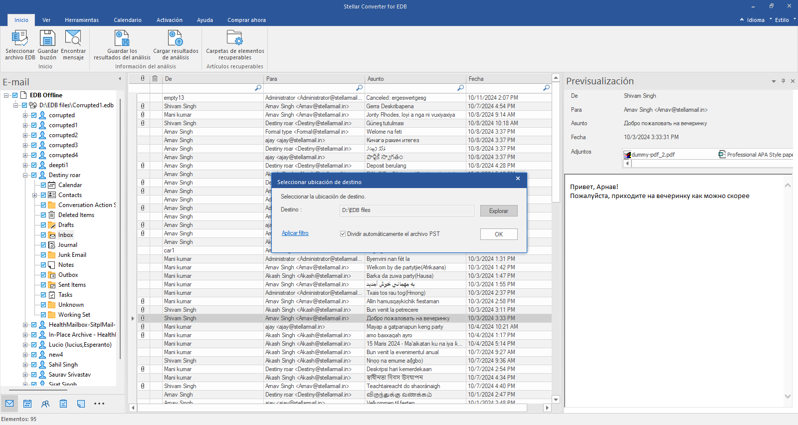The image size is (798, 425).
Task: Select email row 'Canceled: ergeswertgesg'
Action: (x=344, y=98)
